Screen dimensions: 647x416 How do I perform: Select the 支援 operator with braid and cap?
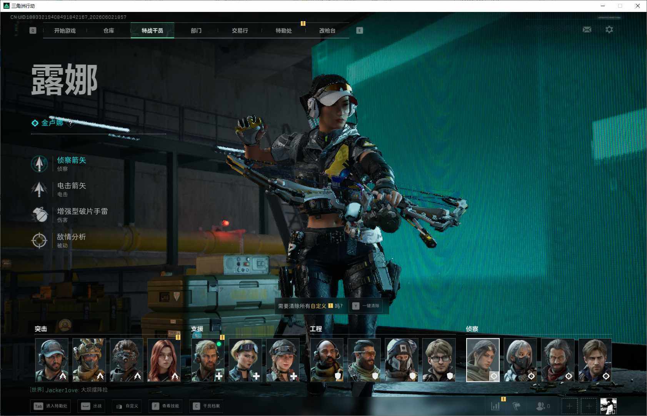point(282,360)
